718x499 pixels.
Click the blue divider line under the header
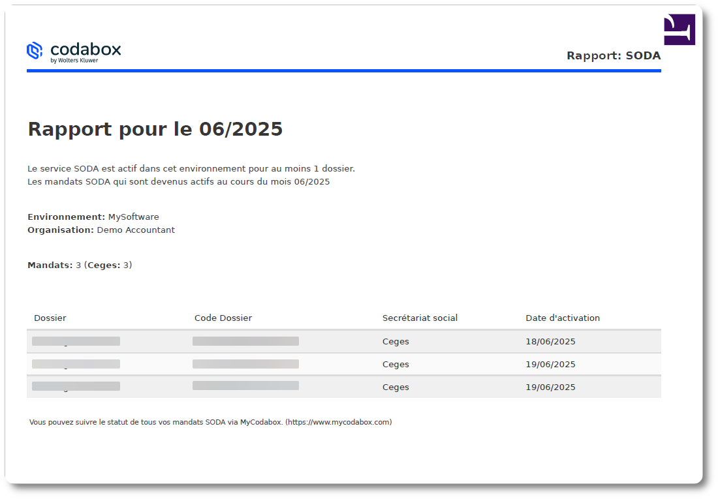(344, 72)
